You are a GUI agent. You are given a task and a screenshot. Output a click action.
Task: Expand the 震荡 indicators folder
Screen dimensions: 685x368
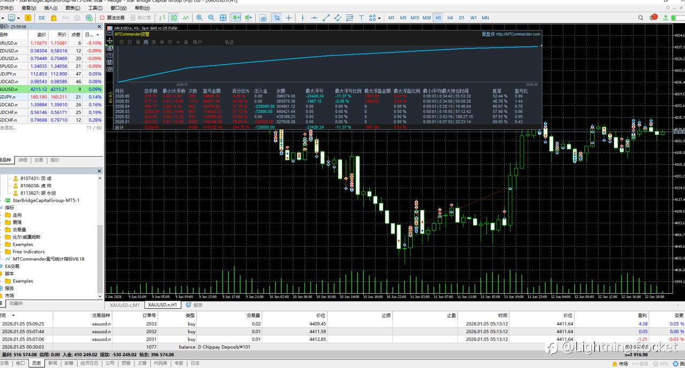pos(17,222)
